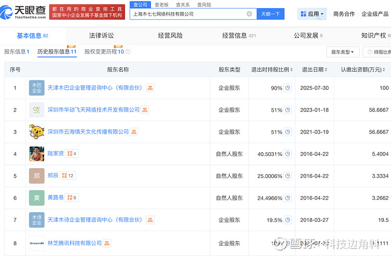Open the 经营信息 tab
Screen dimensions: 391x256
tap(239, 36)
